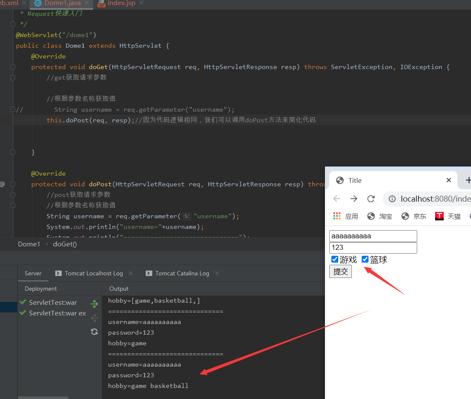Image resolution: width=471 pixels, height=399 pixels.
Task: Select the ServletTest:war ex deployment
Action: pos(57,313)
